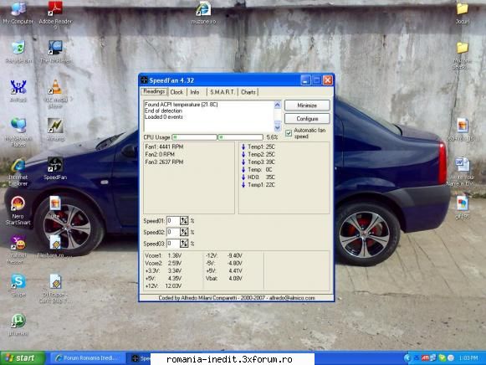Click the +12V voltage reading
486x365 pixels.
point(163,286)
